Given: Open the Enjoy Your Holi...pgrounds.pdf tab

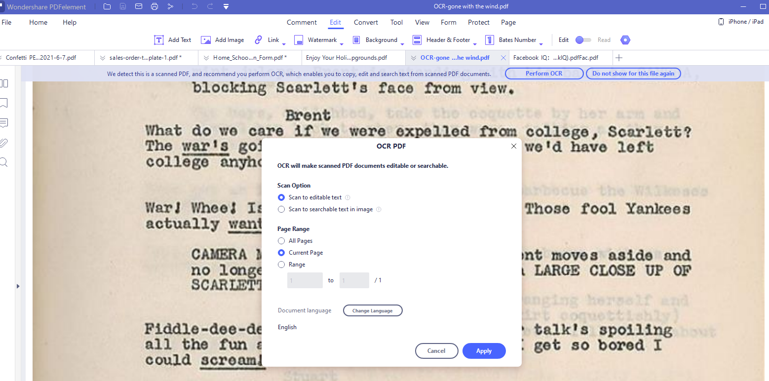Looking at the screenshot, I should pyautogui.click(x=353, y=58).
